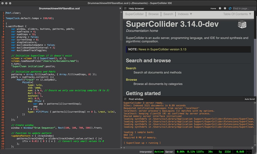Viewport: 257px width, 154px height.
Task: Open the Indexes dropdown
Action: pyautogui.click(x=185, y=14)
